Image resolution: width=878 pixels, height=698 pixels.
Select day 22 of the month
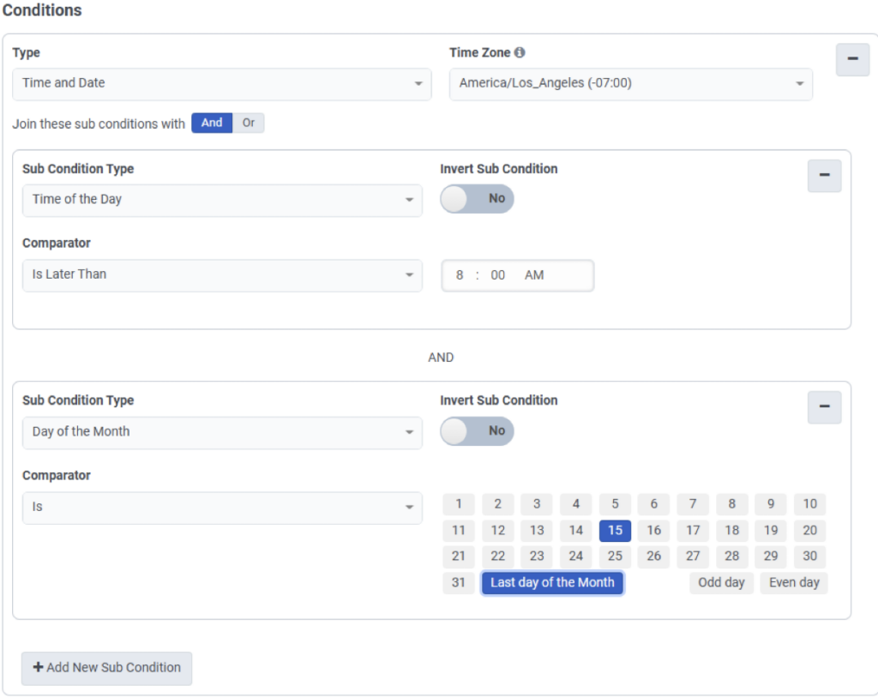pos(497,557)
